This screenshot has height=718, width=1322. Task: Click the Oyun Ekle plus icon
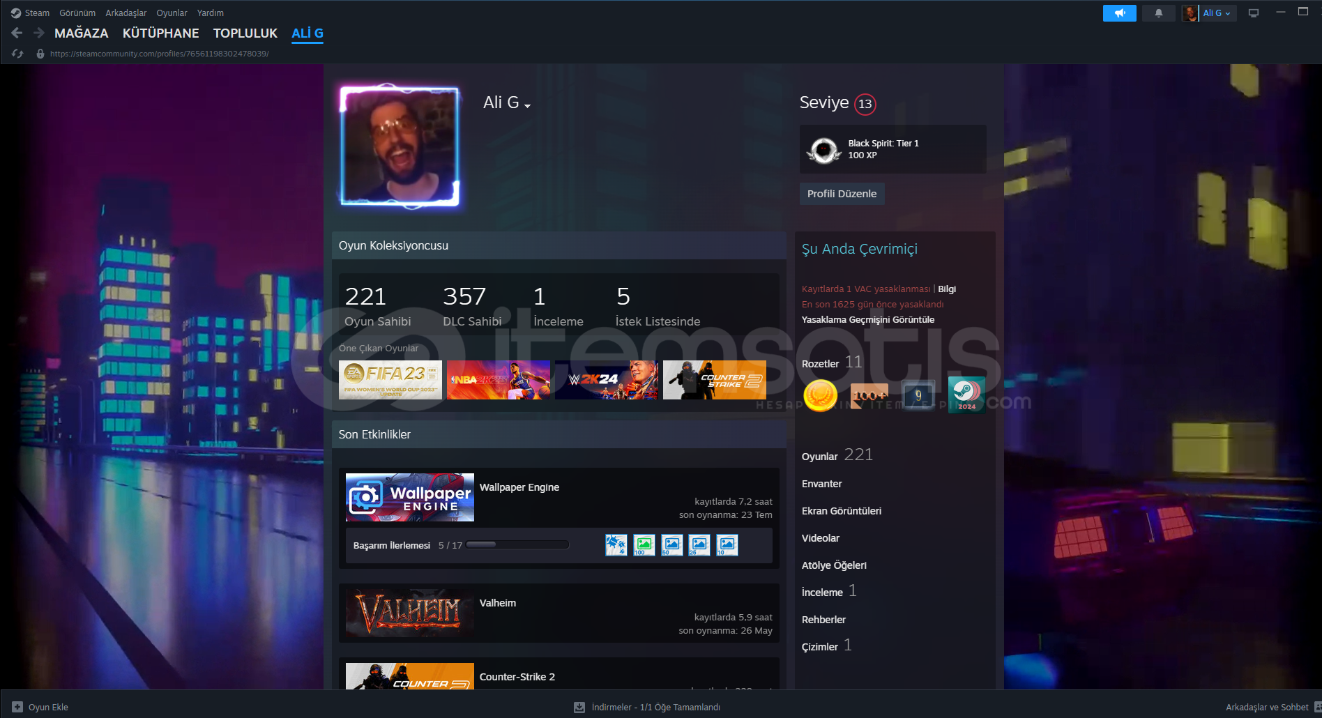[17, 707]
